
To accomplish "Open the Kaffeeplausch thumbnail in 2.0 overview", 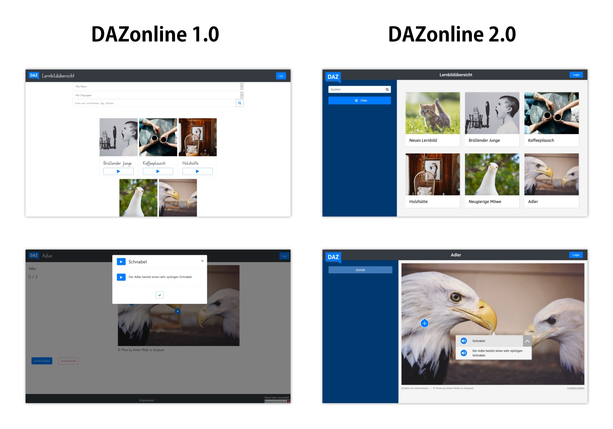I will coord(551,113).
